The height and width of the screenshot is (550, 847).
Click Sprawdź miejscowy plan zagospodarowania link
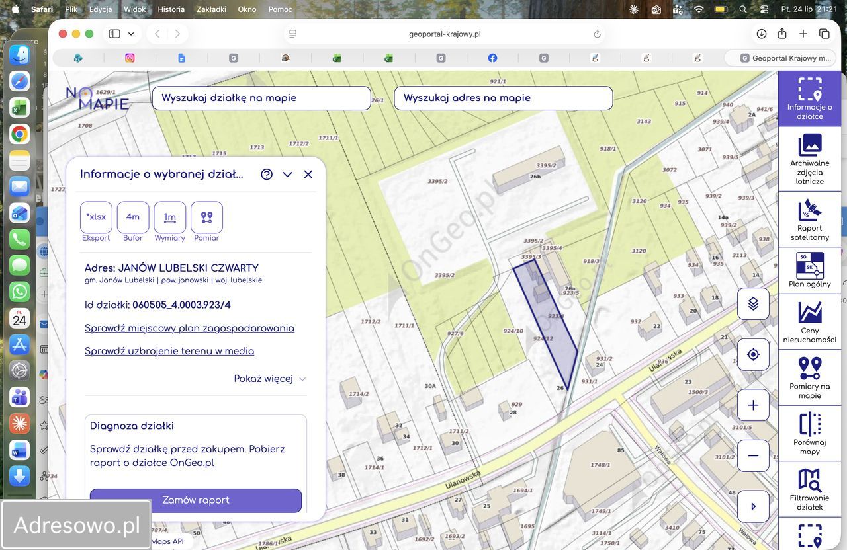189,328
